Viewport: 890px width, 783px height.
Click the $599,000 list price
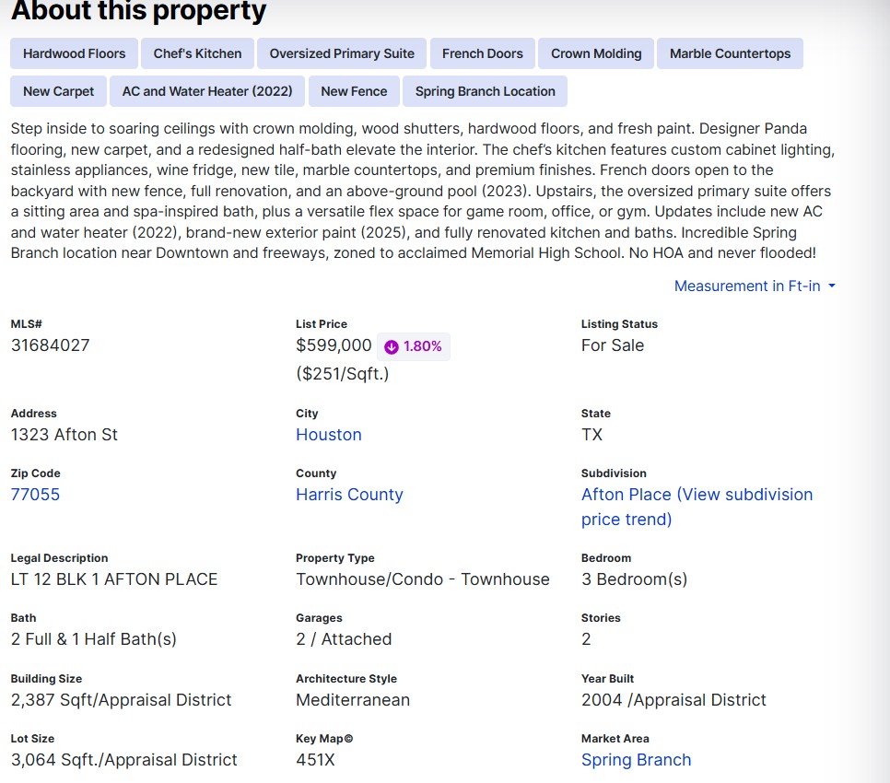(x=334, y=345)
